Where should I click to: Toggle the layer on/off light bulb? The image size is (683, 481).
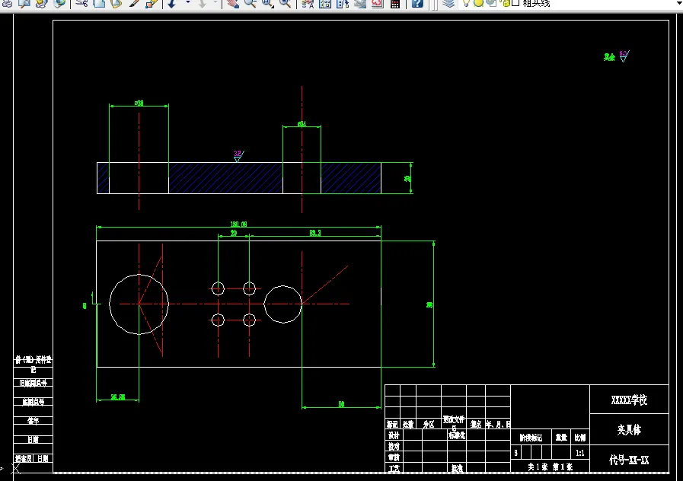(x=467, y=3)
